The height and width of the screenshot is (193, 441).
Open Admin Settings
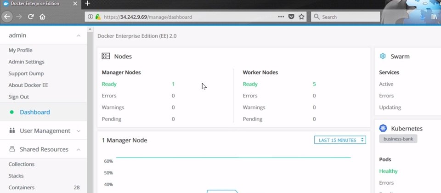[x=27, y=62]
